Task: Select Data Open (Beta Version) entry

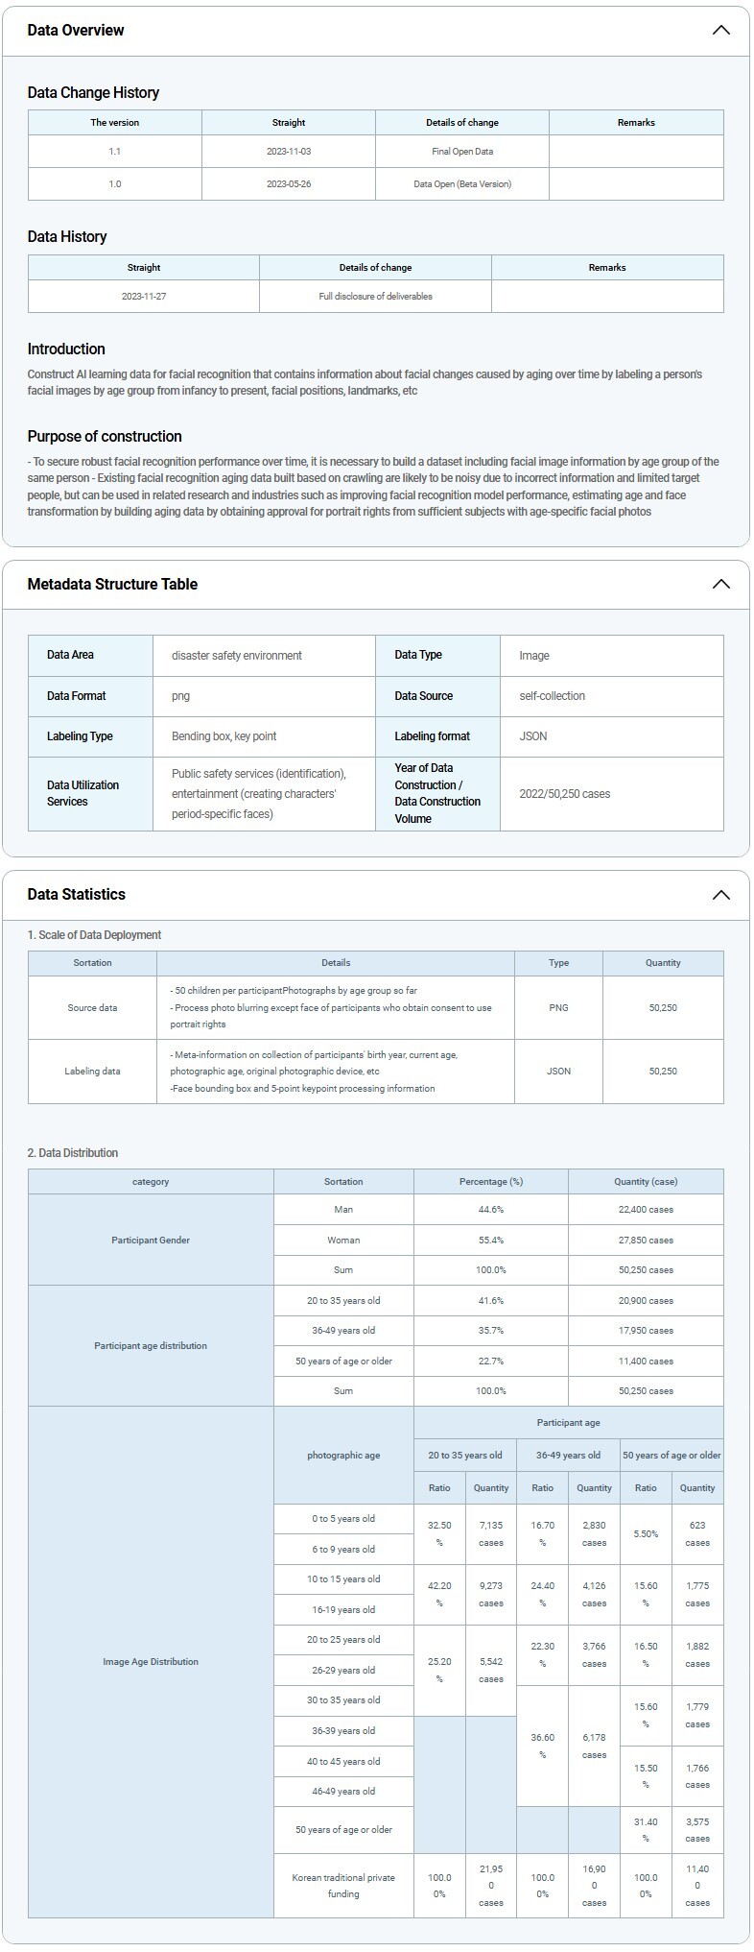Action: pyautogui.click(x=462, y=183)
